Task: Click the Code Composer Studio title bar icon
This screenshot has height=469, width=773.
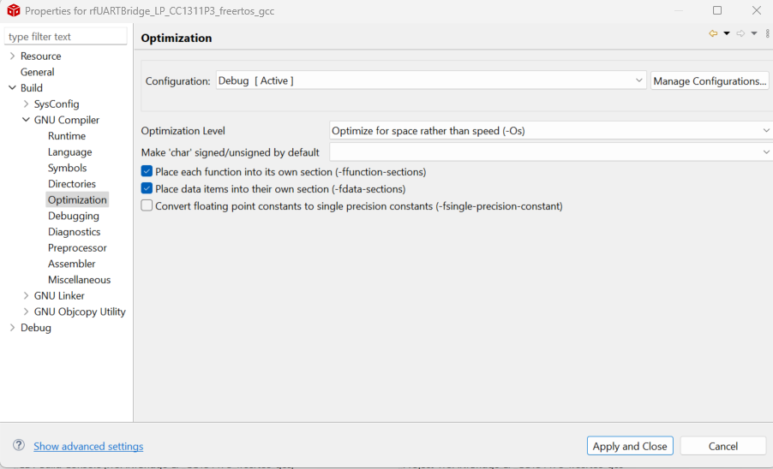Action: tap(13, 11)
